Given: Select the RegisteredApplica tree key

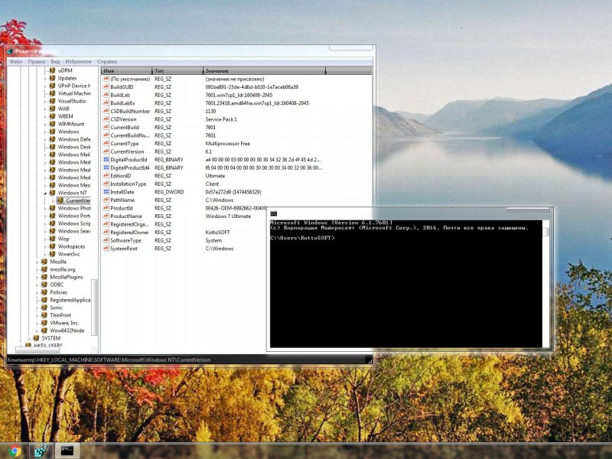Looking at the screenshot, I should point(70,300).
